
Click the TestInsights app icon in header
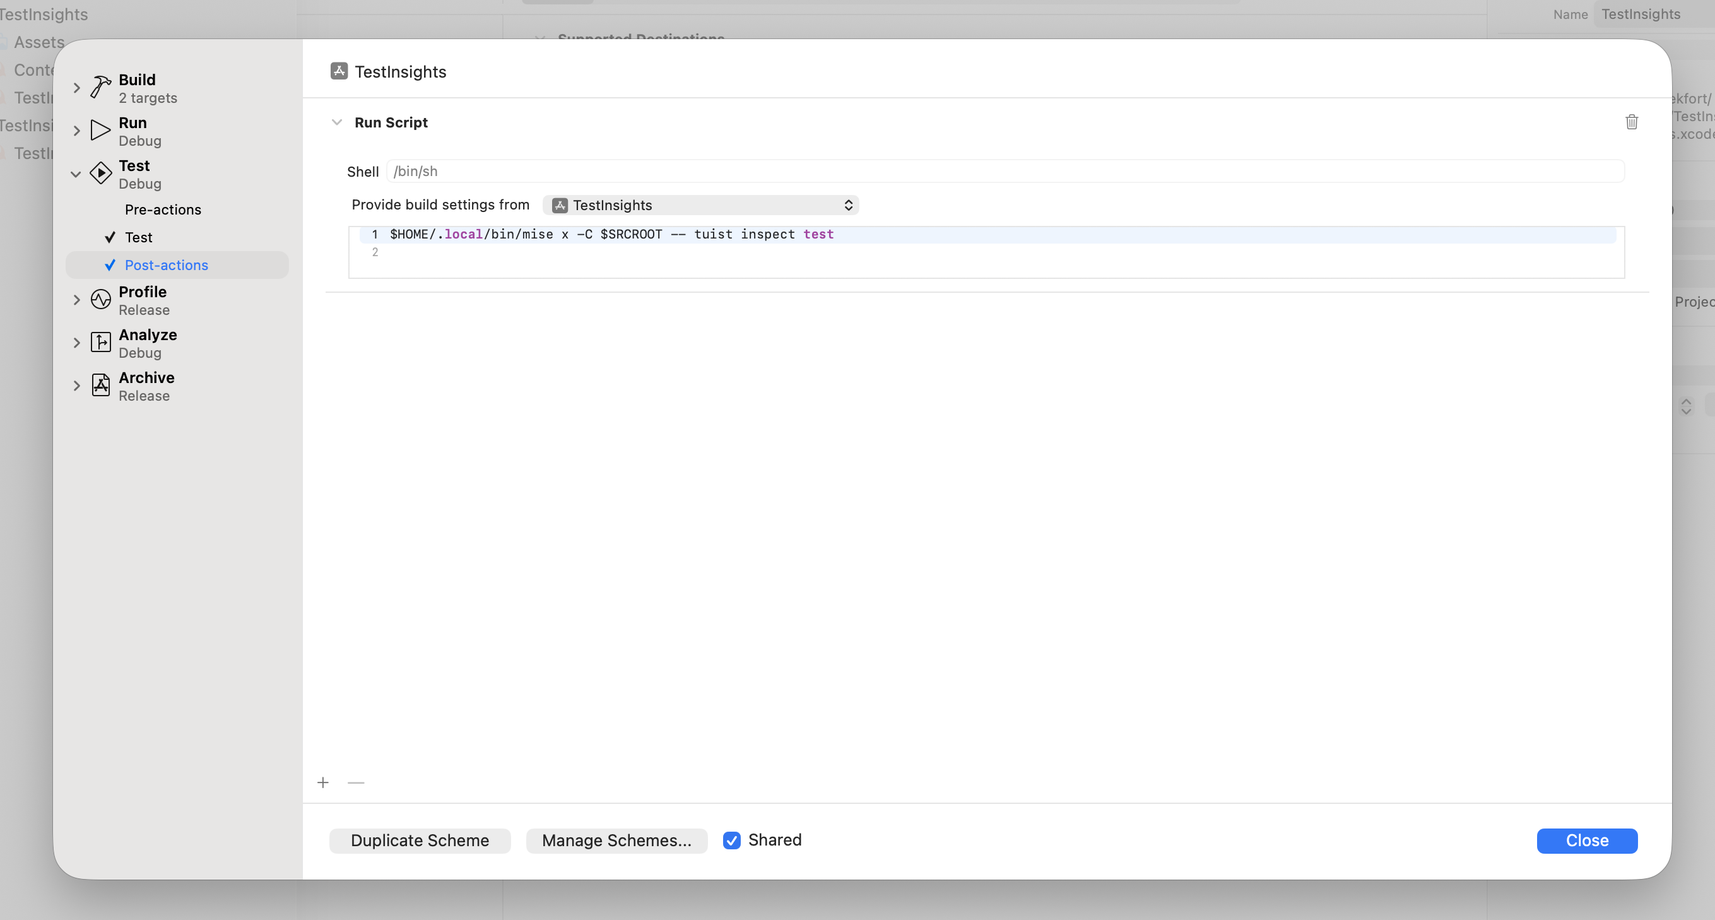point(339,71)
